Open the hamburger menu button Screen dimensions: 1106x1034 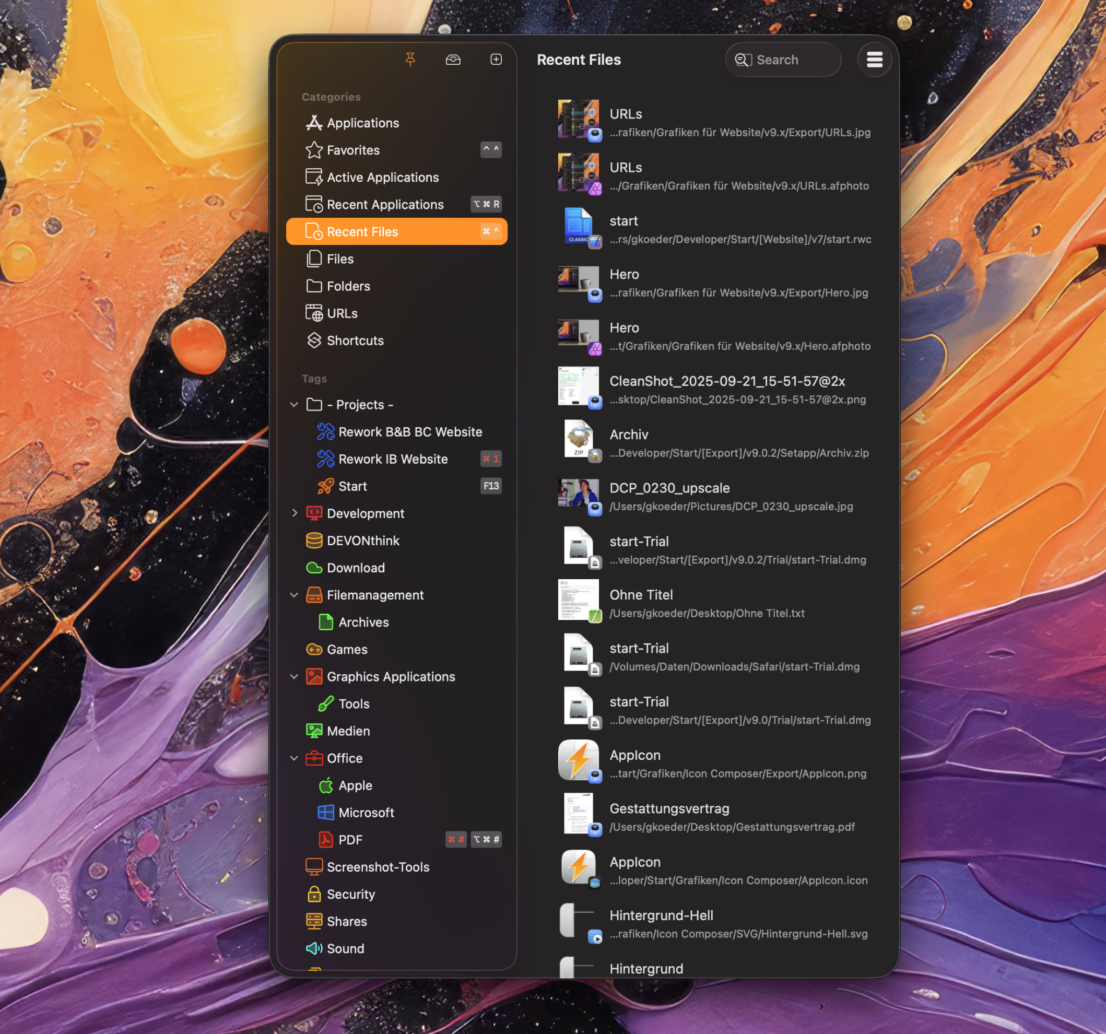(874, 60)
